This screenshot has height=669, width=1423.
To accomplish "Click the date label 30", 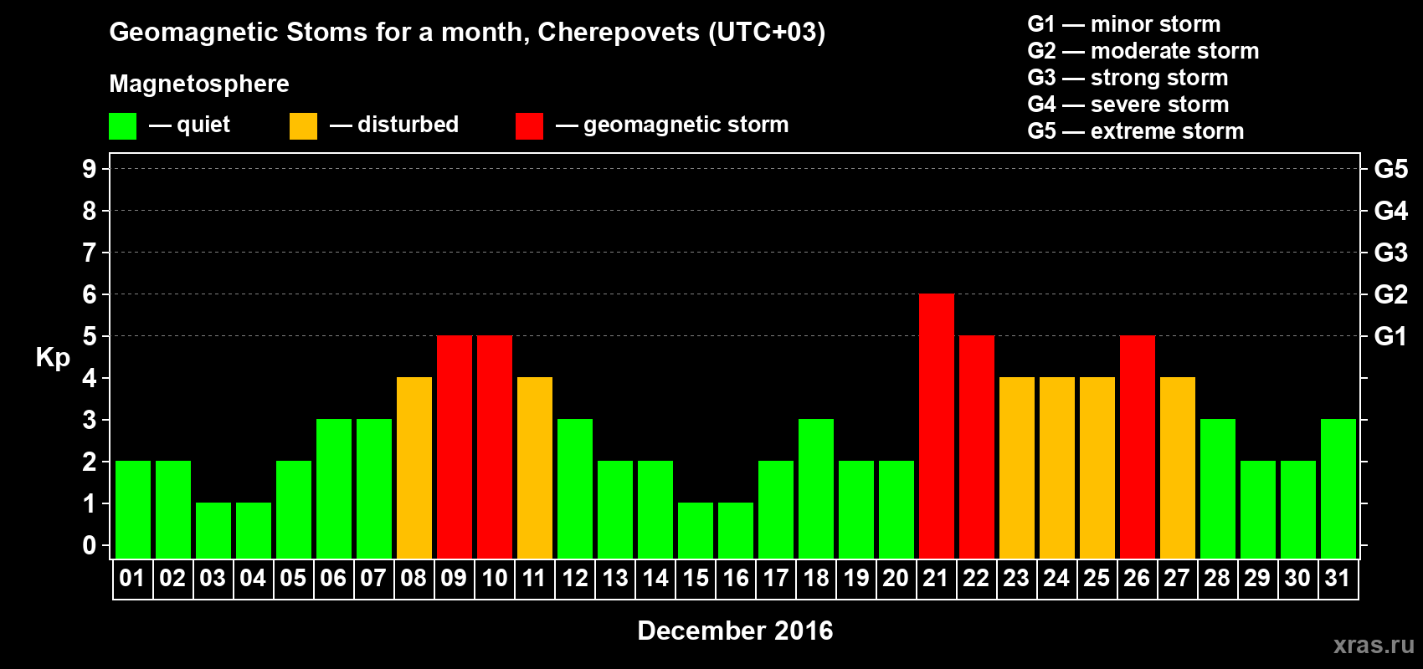I will 1297,579.
